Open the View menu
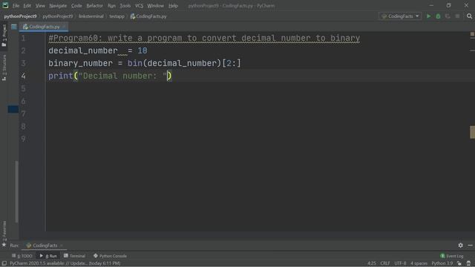The width and height of the screenshot is (475, 267). pos(40,6)
